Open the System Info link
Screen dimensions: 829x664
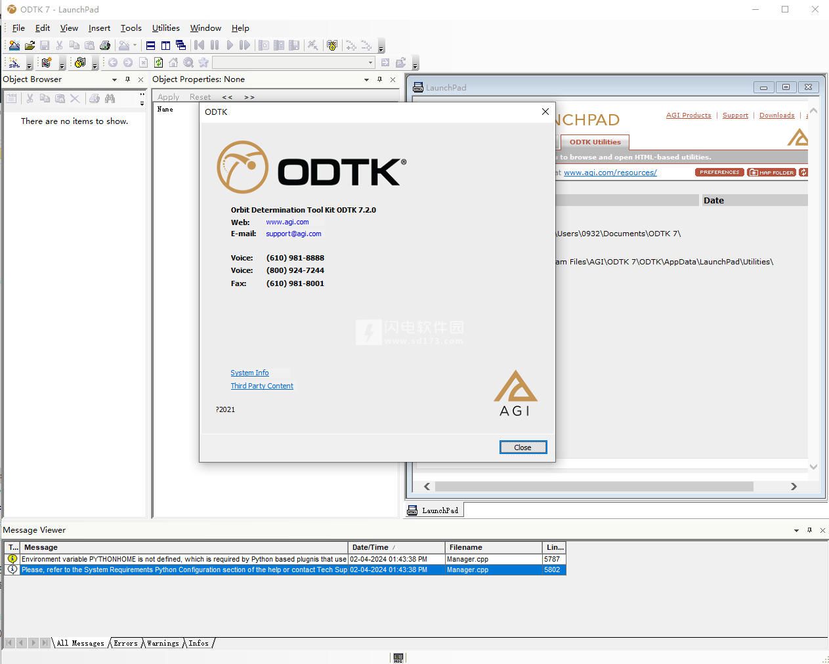[x=249, y=373]
